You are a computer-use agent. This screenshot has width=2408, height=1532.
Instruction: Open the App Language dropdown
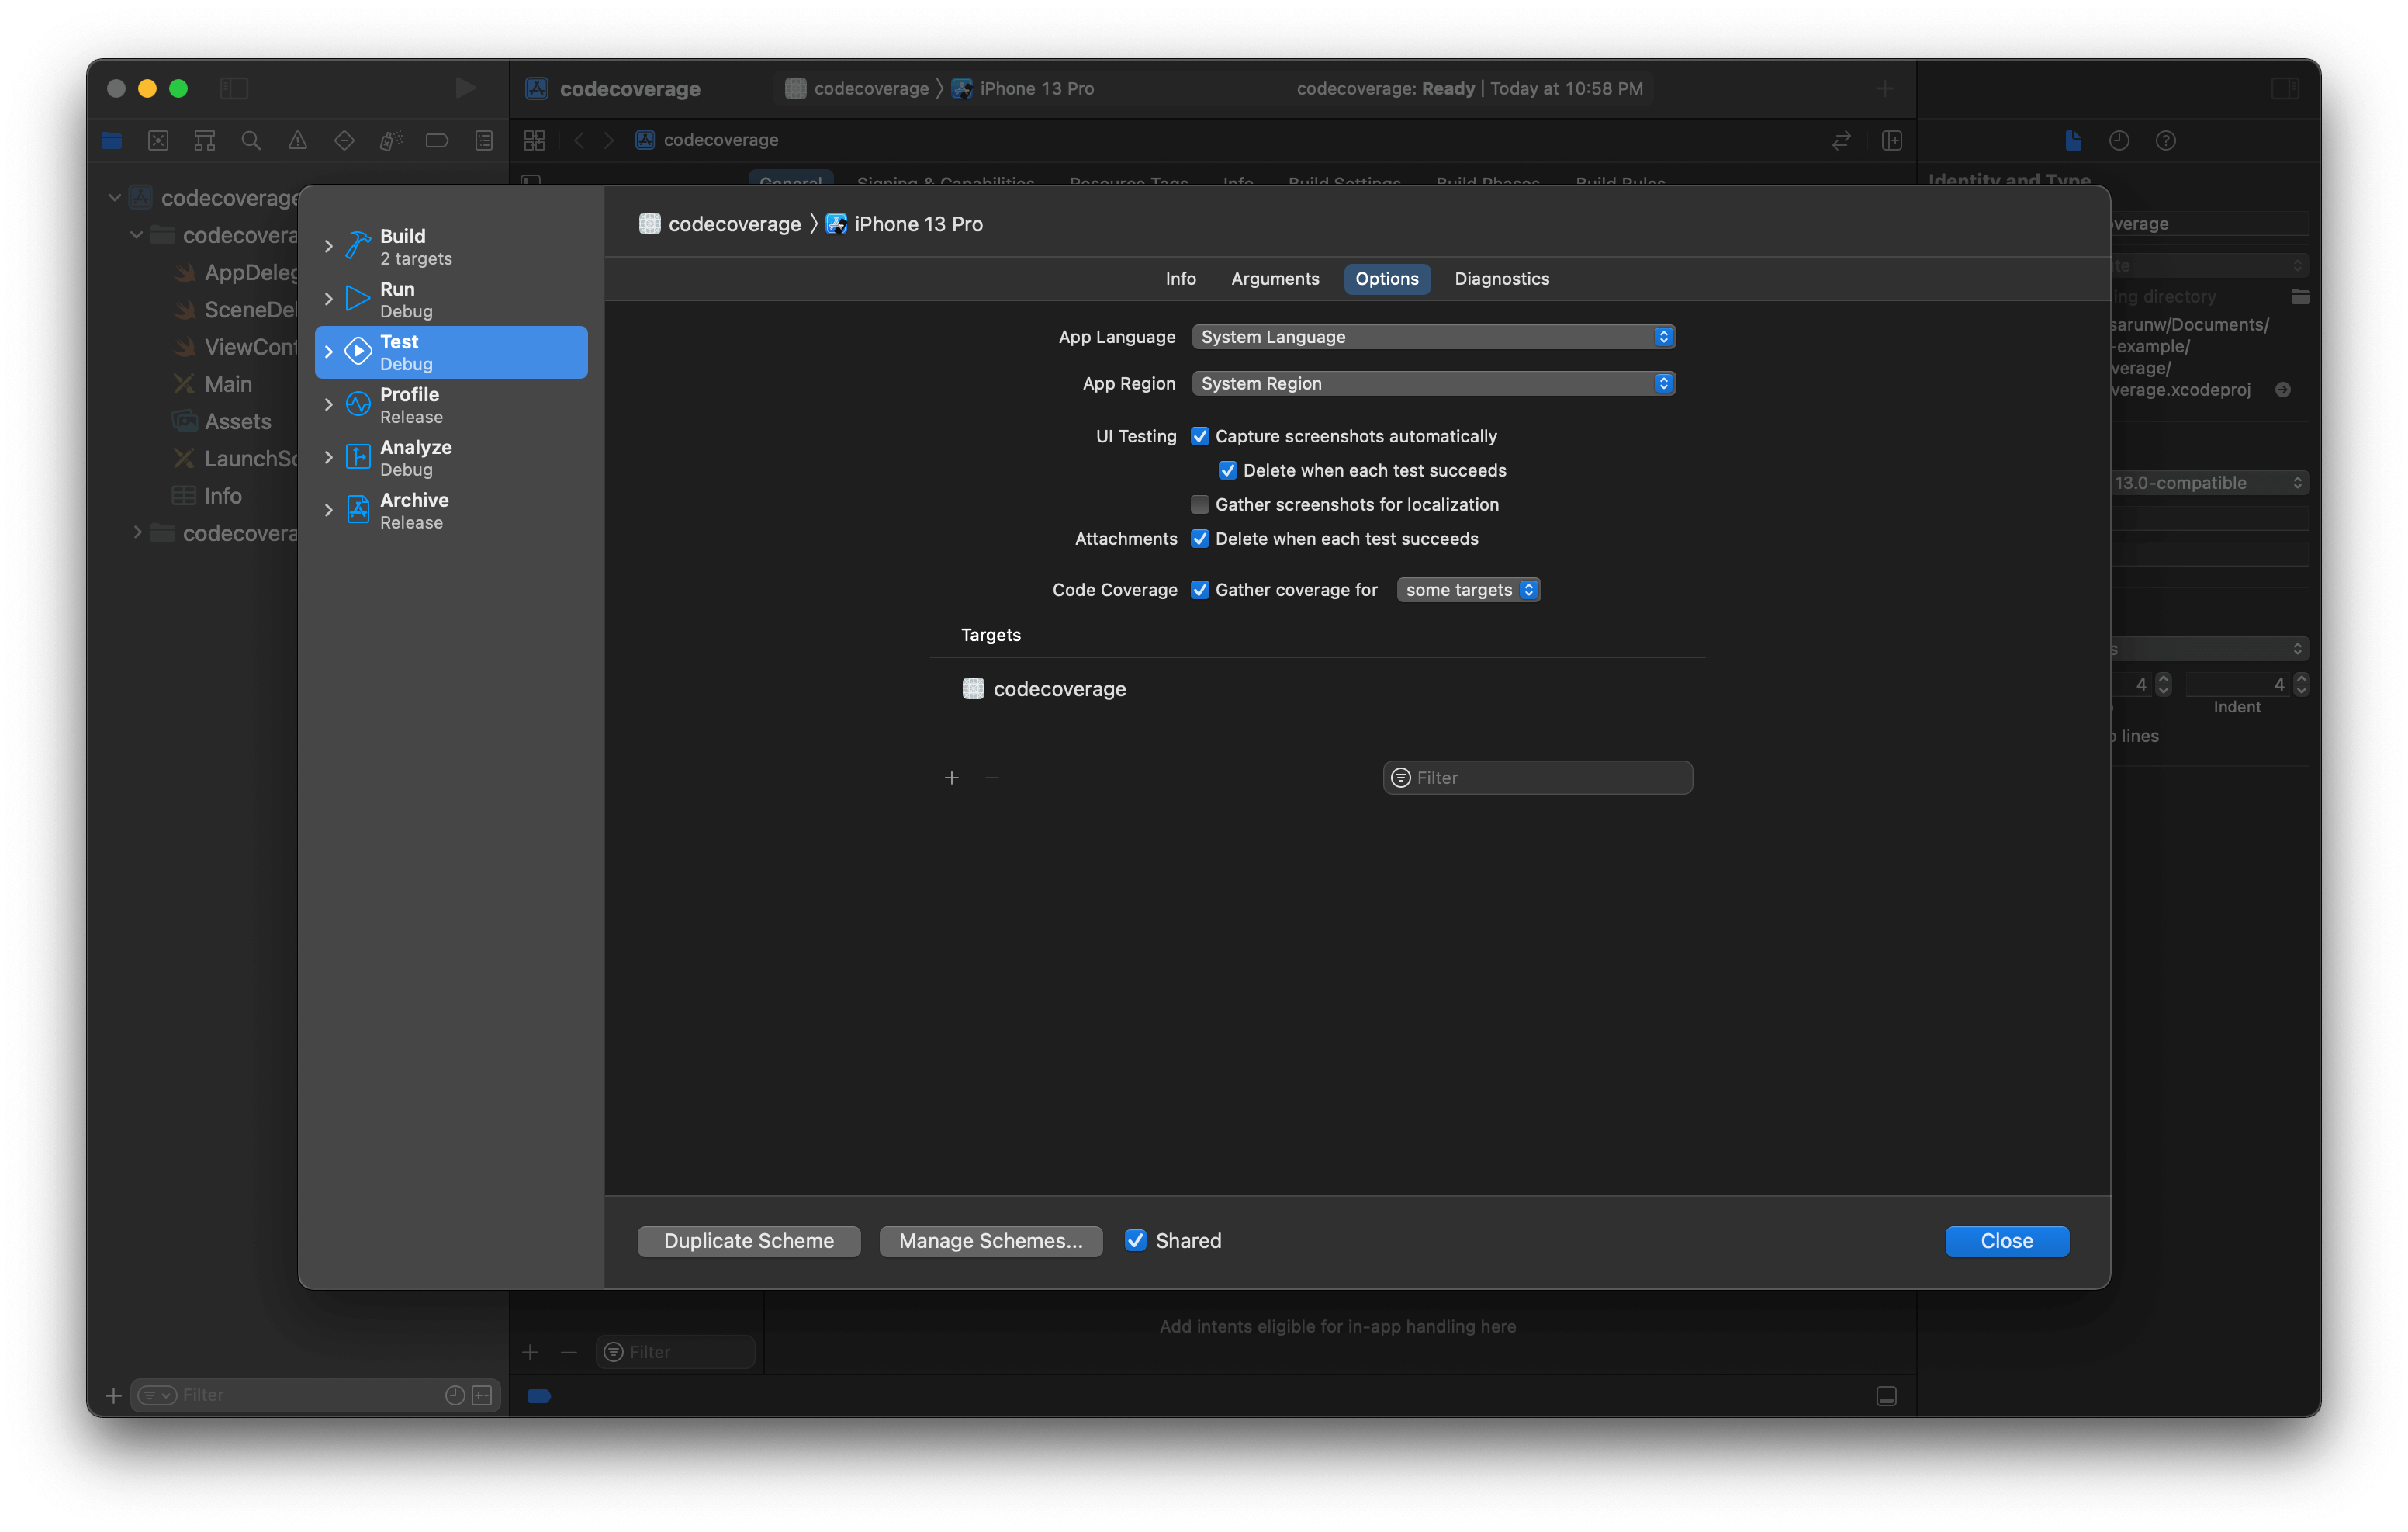coord(1433,338)
